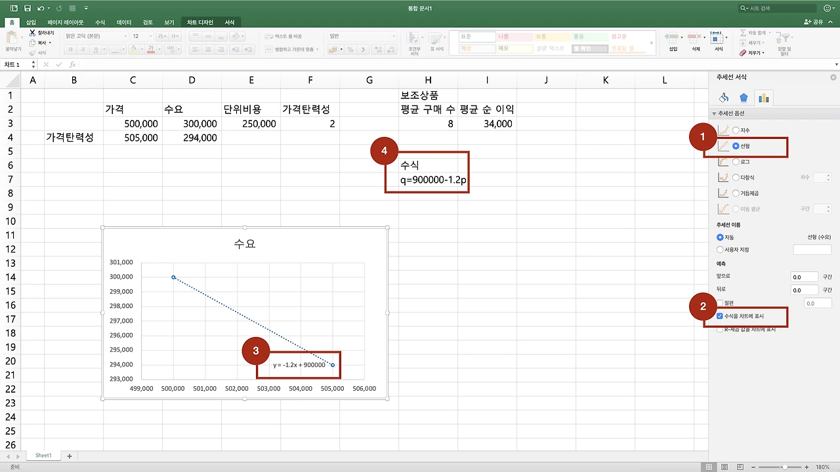
Task: Open the 자동 합계 dropdown
Action: (x=770, y=32)
